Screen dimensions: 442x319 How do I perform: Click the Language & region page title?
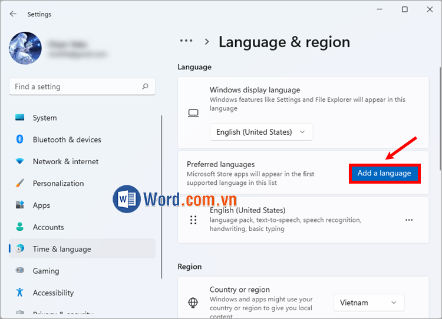[x=285, y=42]
